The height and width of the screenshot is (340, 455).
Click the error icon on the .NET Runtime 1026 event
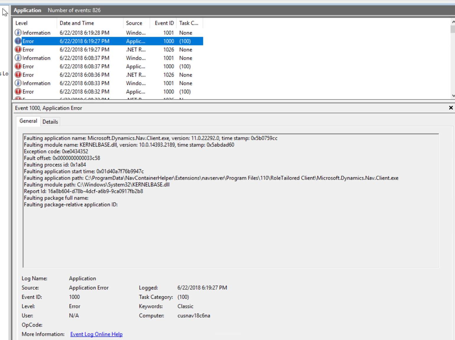point(18,49)
